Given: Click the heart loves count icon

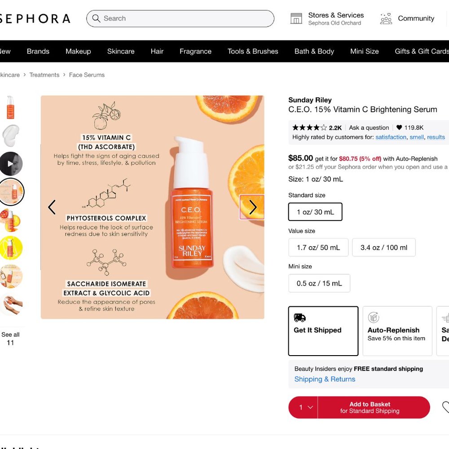Looking at the screenshot, I should tap(399, 128).
